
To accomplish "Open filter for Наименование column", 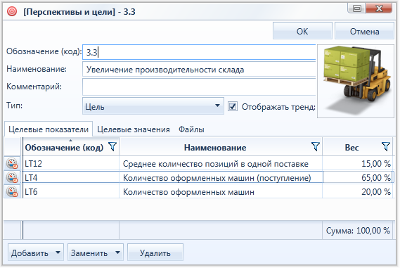I will click(316, 147).
